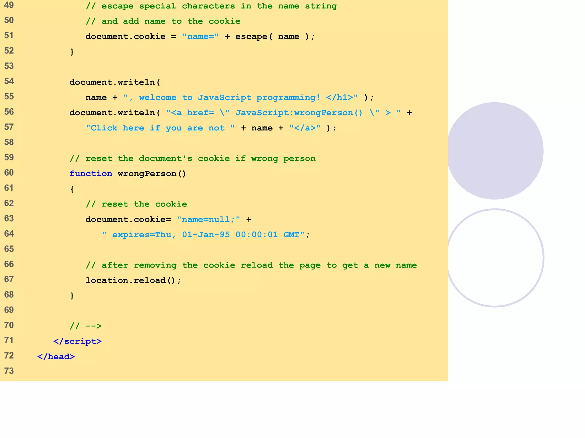Screen dimensions: 585x438
Task: Click line number 73
Action: tap(9, 371)
